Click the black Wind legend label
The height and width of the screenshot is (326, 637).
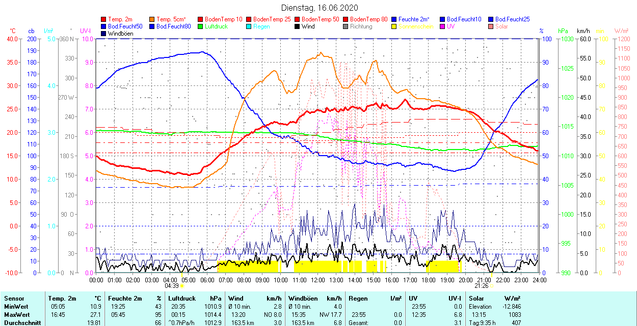click(308, 26)
